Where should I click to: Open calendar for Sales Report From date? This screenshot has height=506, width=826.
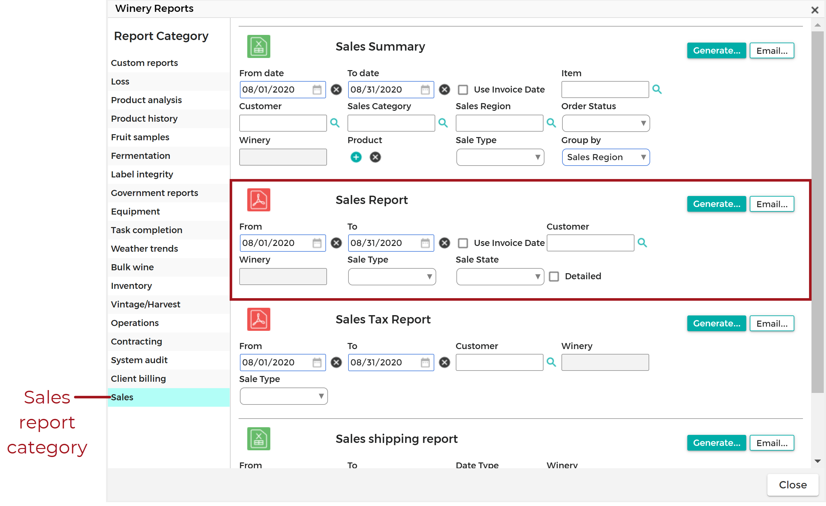coord(317,243)
